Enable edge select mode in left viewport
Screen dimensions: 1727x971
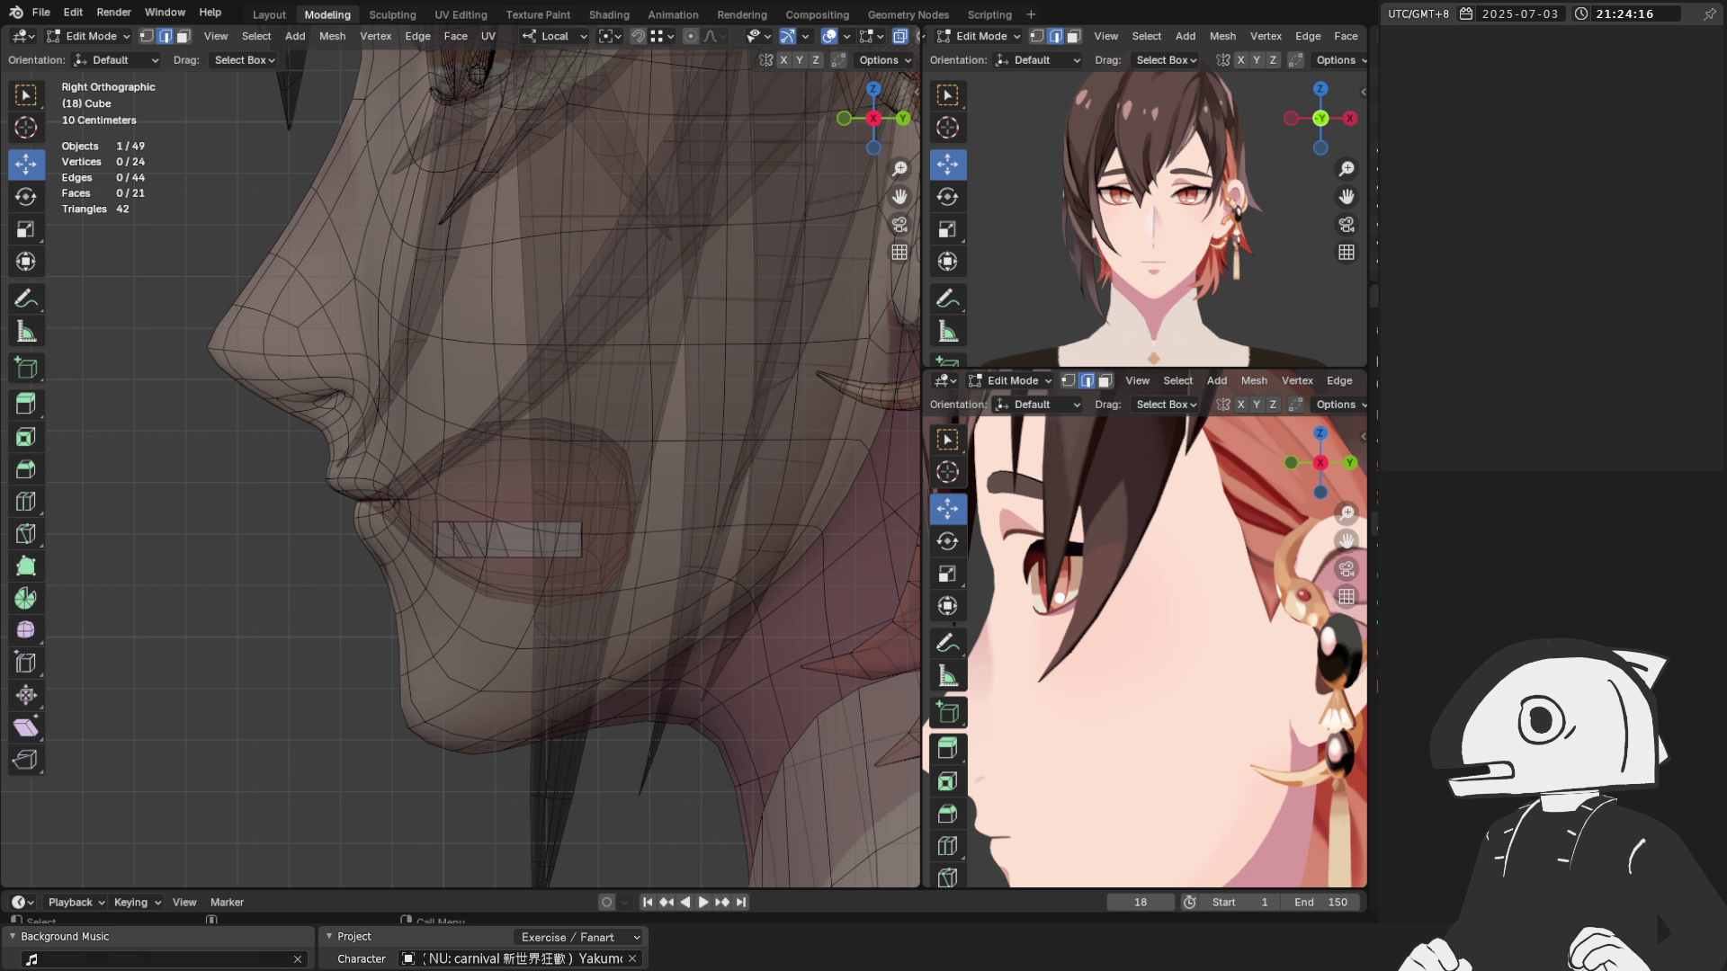(166, 36)
